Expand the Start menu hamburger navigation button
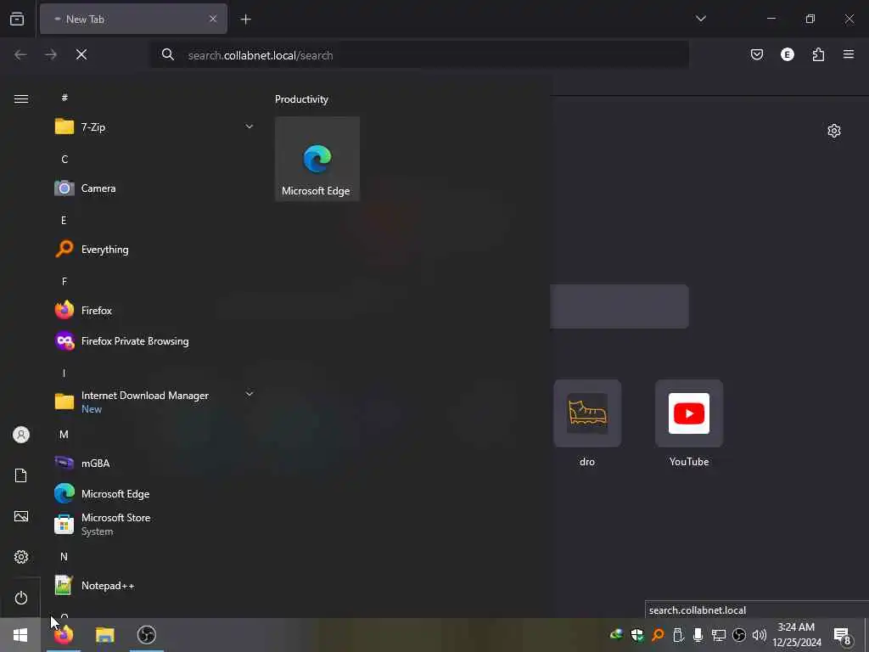Screen dimensions: 869x652 [x=21, y=98]
